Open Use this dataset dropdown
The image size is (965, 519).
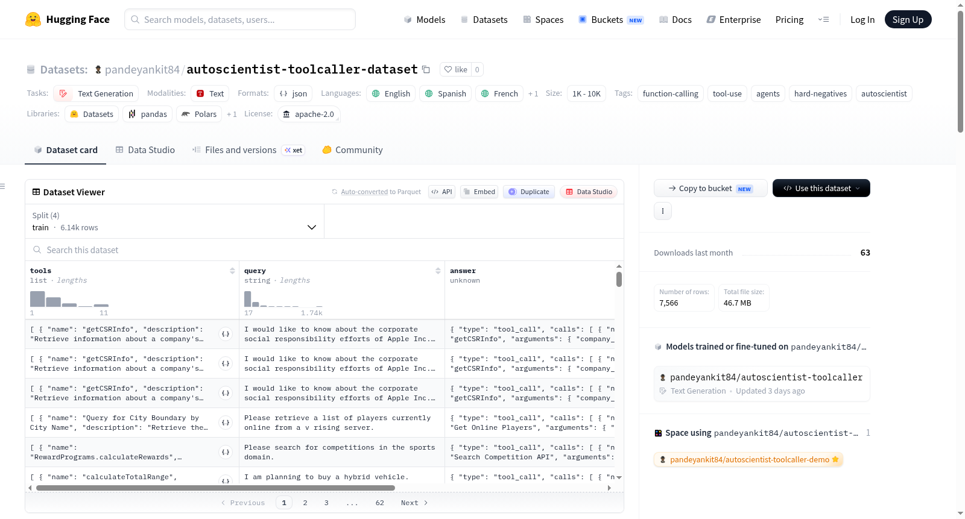tap(821, 188)
